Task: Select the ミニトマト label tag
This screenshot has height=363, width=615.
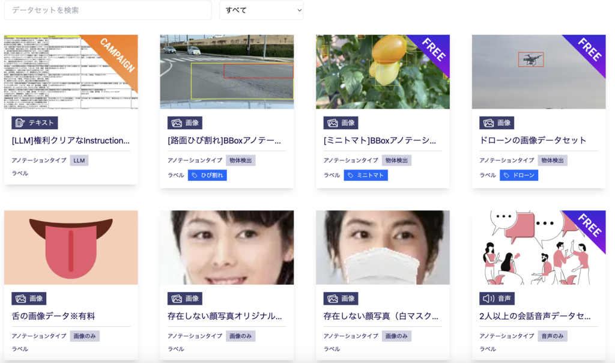Action: pos(366,175)
